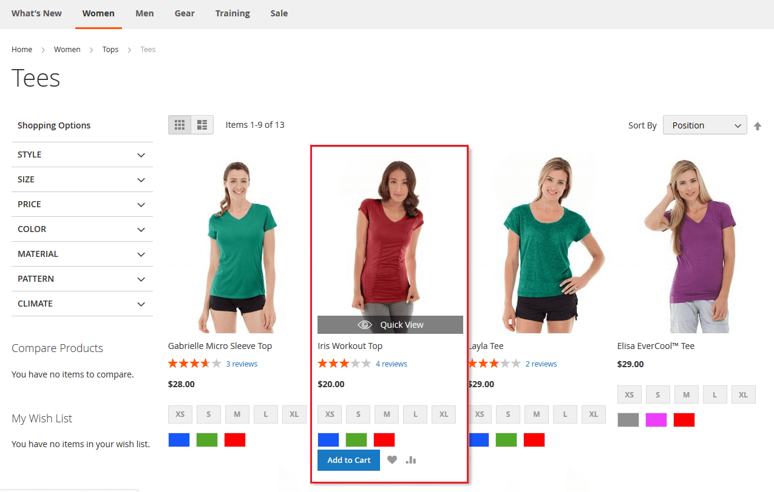Open Elisa EverCool Tee product name
Image resolution: width=774 pixels, height=492 pixels.
point(656,346)
